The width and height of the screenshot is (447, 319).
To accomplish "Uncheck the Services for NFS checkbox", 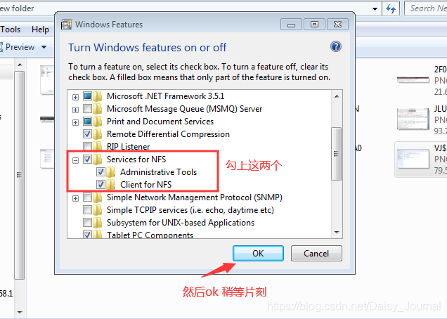I will tap(88, 159).
